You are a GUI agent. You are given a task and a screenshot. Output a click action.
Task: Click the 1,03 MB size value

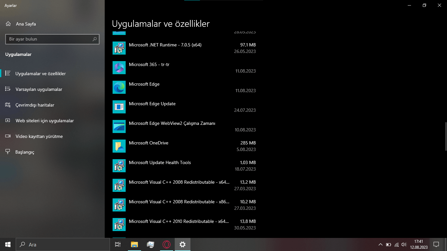point(248,162)
